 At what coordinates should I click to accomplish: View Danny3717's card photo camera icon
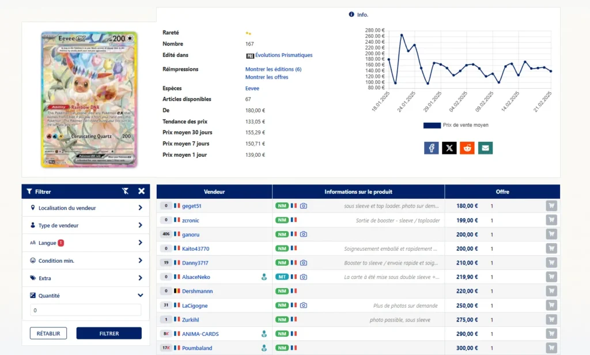(x=303, y=263)
